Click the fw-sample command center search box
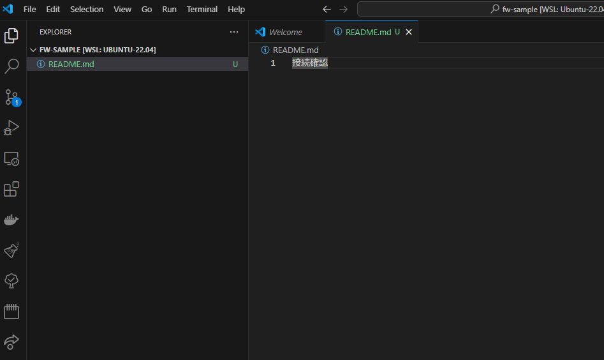 481,9
